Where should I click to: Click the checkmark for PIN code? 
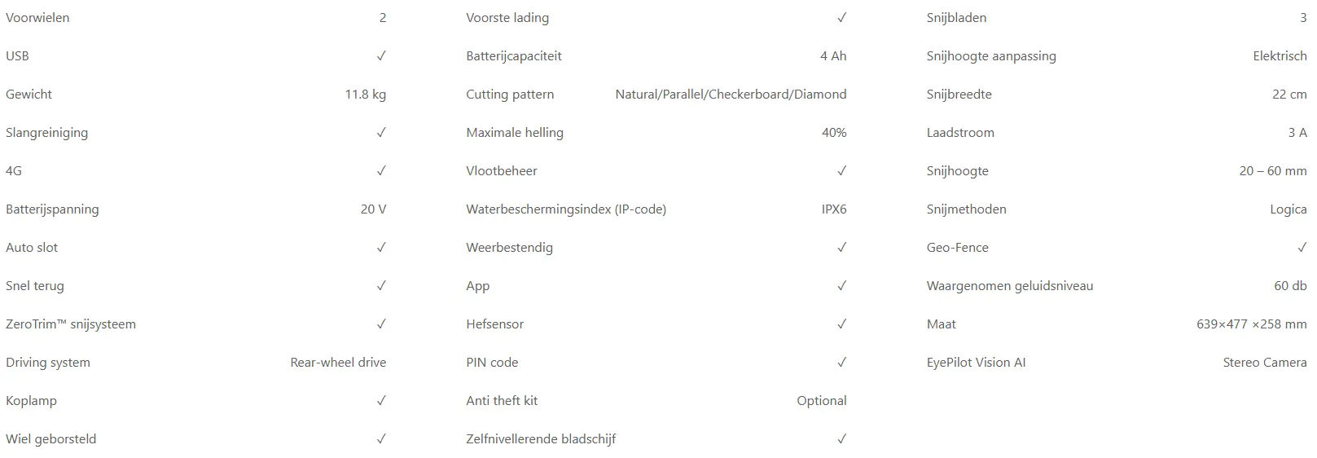click(x=841, y=363)
